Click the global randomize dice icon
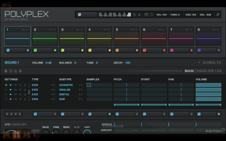The width and height of the screenshot is (226, 141). 80,15
